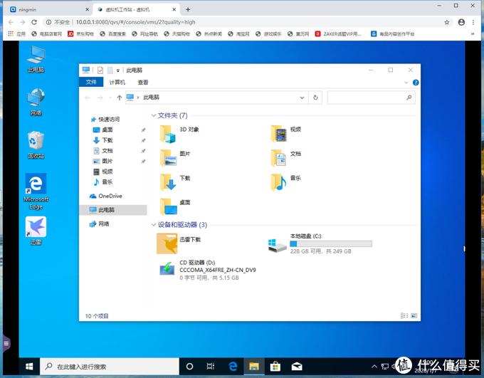Collapse the 设备和驱动器 (3) group
484x378 pixels.
pyautogui.click(x=154, y=225)
